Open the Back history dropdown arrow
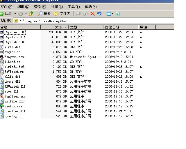 click(15, 14)
